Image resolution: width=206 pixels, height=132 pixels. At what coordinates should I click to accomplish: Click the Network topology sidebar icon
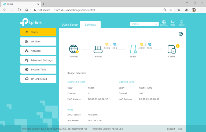(x=27, y=51)
